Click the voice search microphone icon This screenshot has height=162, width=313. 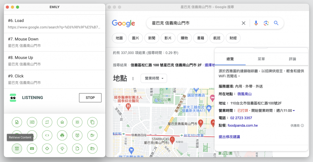(256, 23)
